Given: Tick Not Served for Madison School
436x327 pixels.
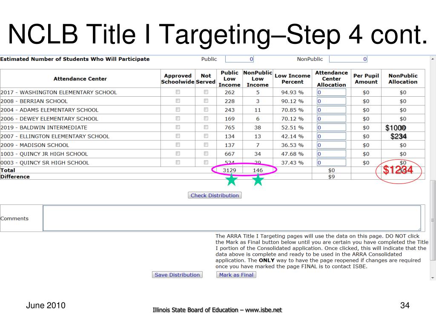Looking at the screenshot, I should pyautogui.click(x=206, y=145).
